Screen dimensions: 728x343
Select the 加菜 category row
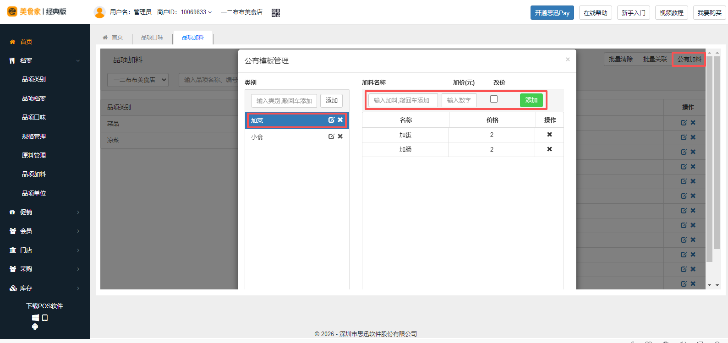click(x=297, y=120)
